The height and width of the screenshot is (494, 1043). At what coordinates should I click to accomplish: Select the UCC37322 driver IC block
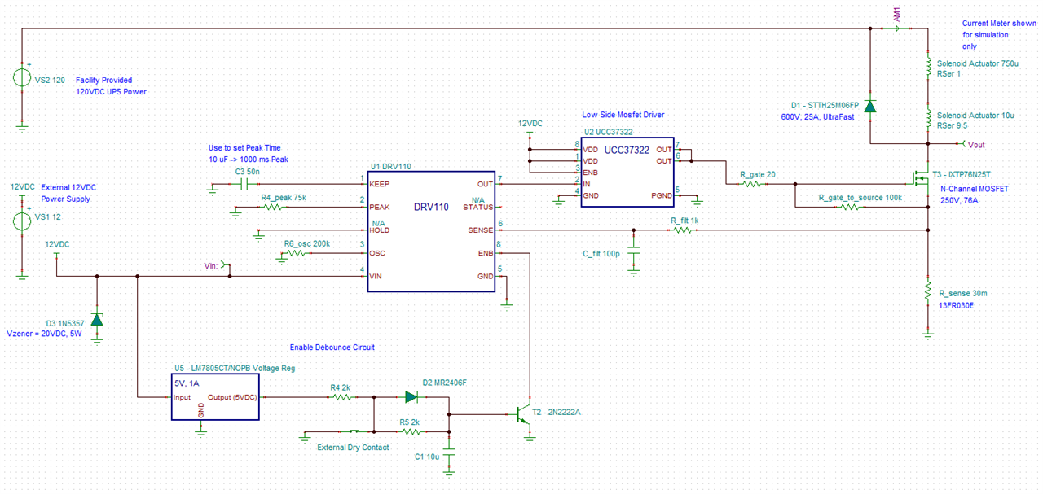point(627,172)
